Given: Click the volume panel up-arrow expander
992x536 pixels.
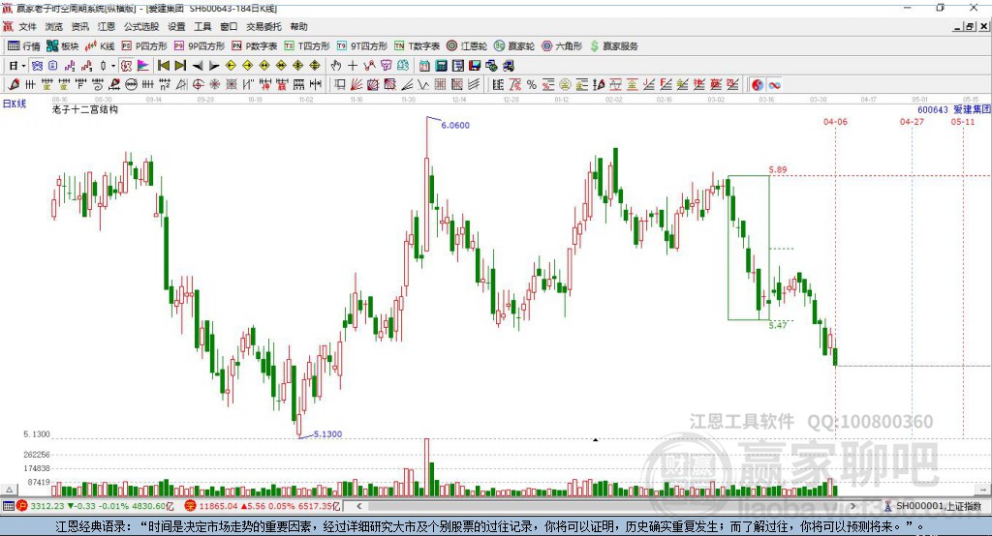Looking at the screenshot, I should click(x=9, y=490).
